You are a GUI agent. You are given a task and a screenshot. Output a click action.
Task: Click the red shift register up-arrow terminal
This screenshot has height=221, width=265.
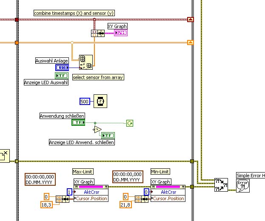pyautogui.click(x=191, y=20)
